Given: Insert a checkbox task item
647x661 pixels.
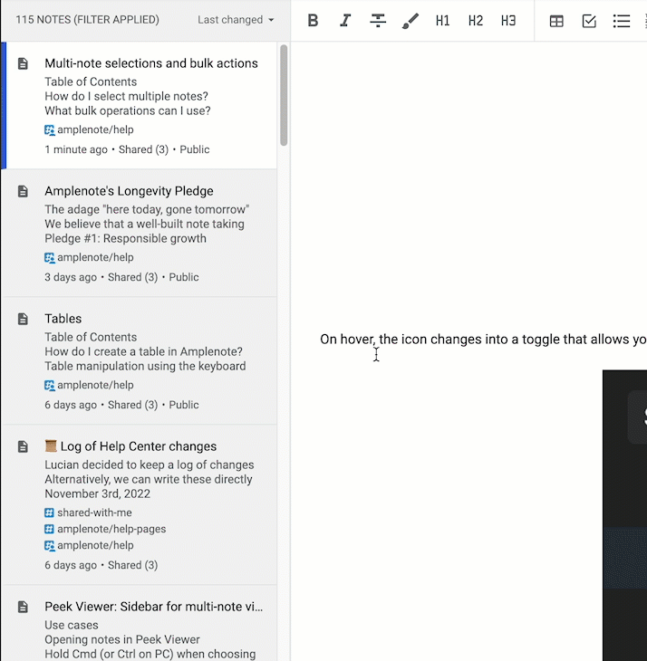Looking at the screenshot, I should [589, 21].
